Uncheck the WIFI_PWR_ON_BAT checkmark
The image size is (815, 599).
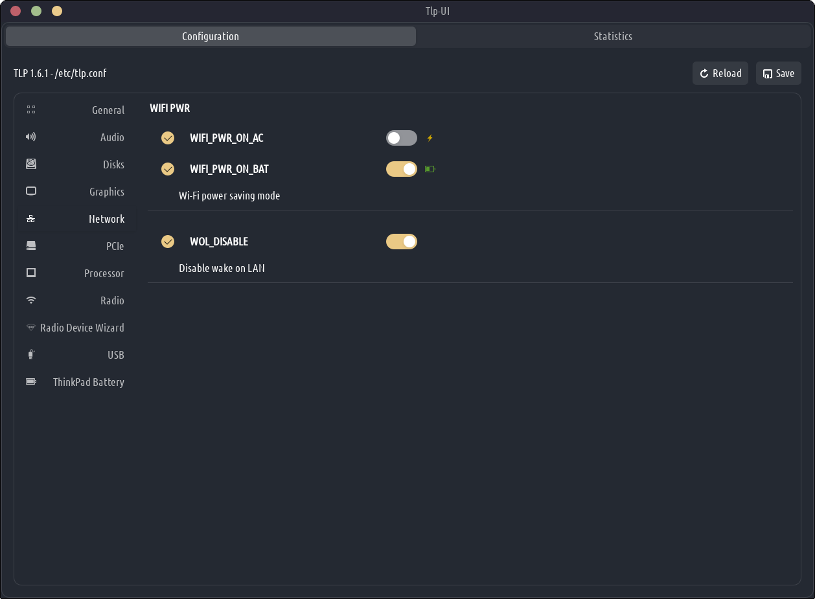click(168, 169)
